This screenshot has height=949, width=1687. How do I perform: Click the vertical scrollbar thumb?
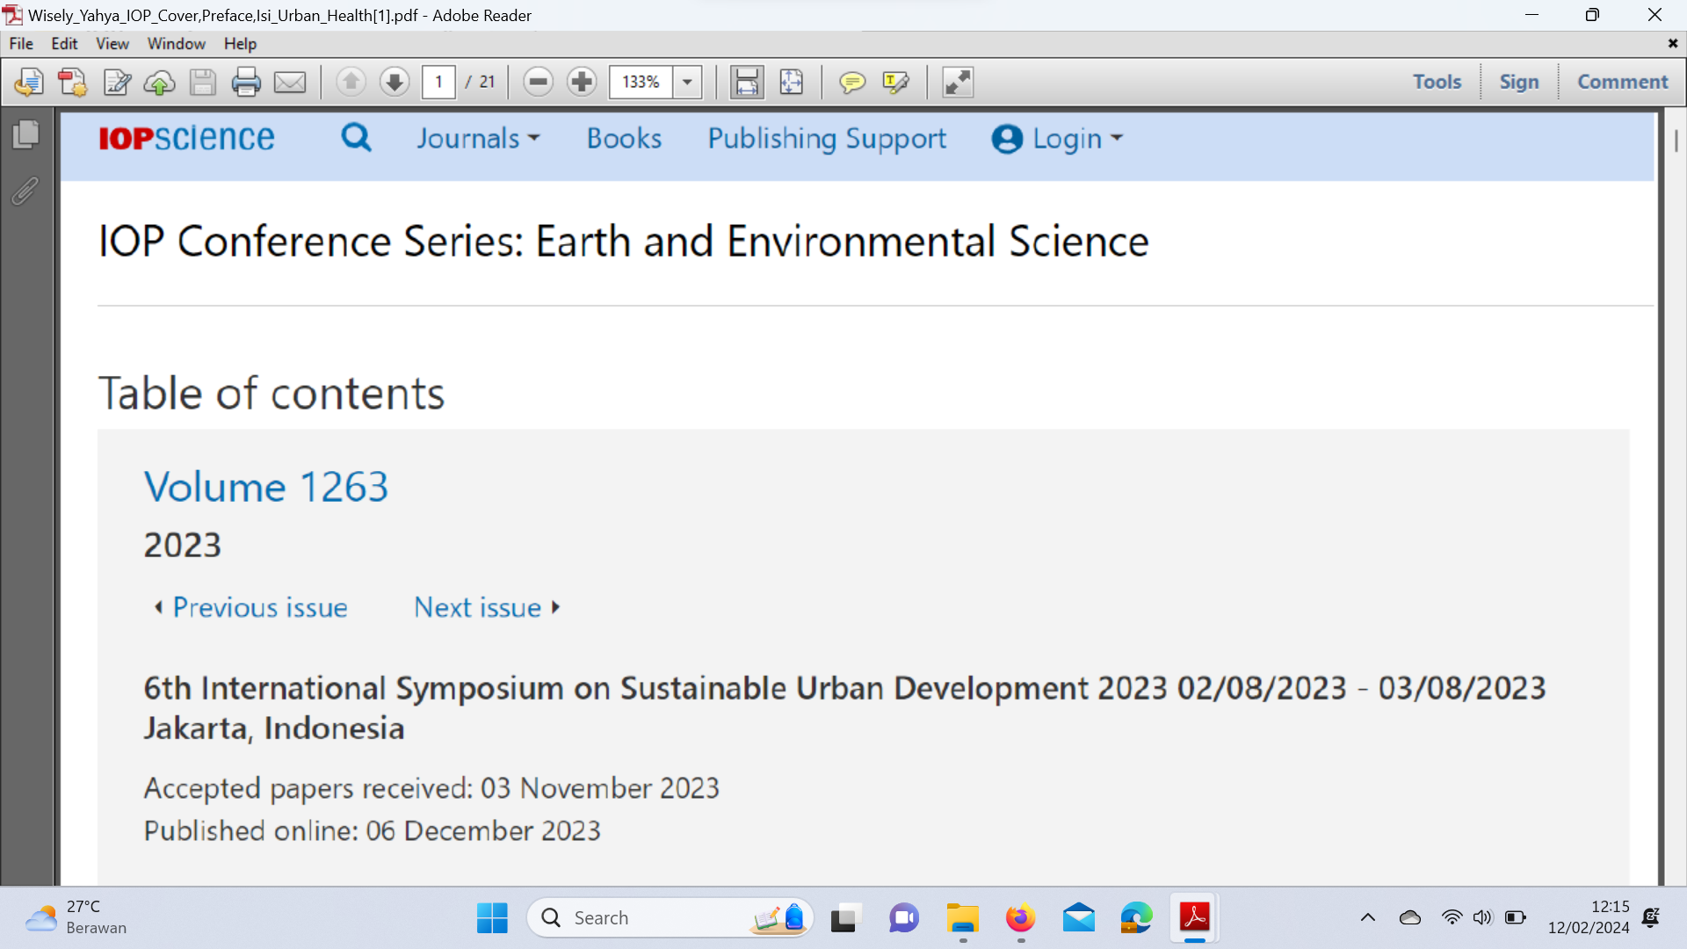(1676, 141)
